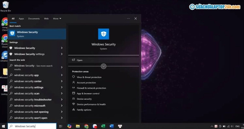
Task: Click the App & browser control window icon
Action: (74, 93)
